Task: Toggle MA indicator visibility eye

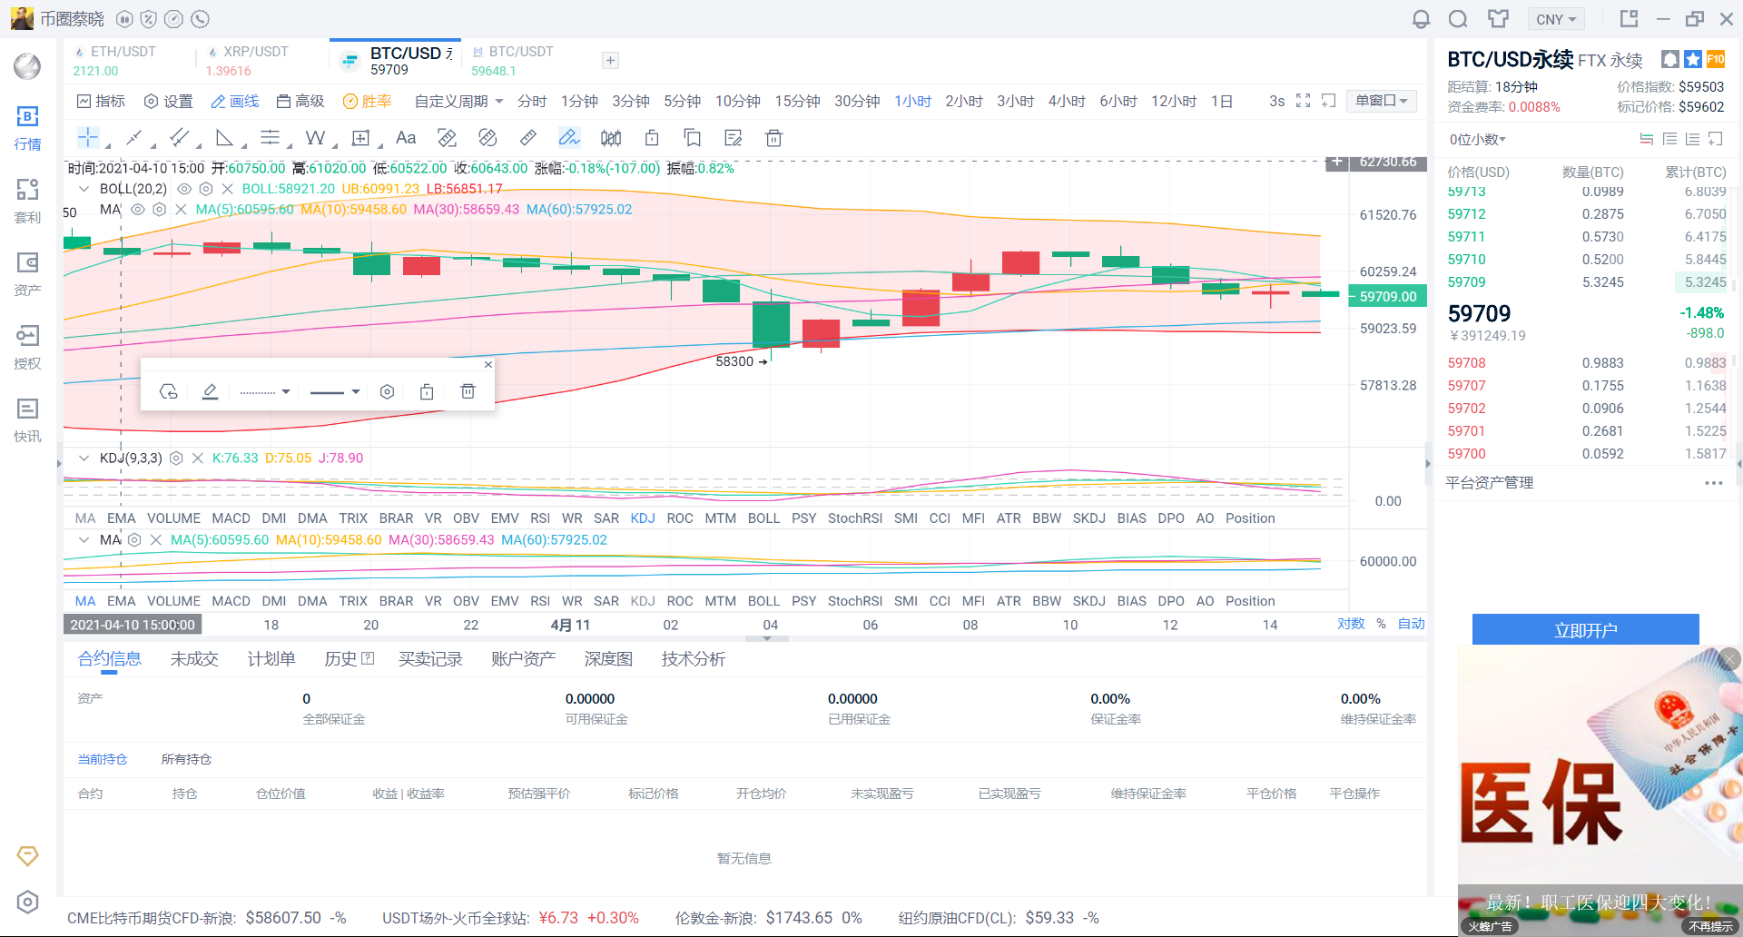Action: (137, 209)
